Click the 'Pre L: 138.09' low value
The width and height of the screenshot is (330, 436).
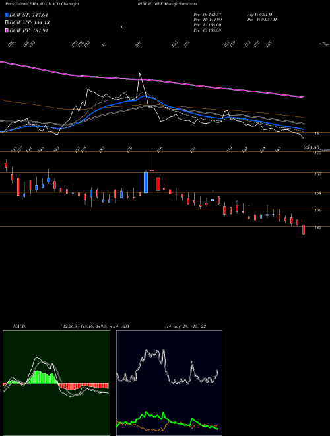207,25
